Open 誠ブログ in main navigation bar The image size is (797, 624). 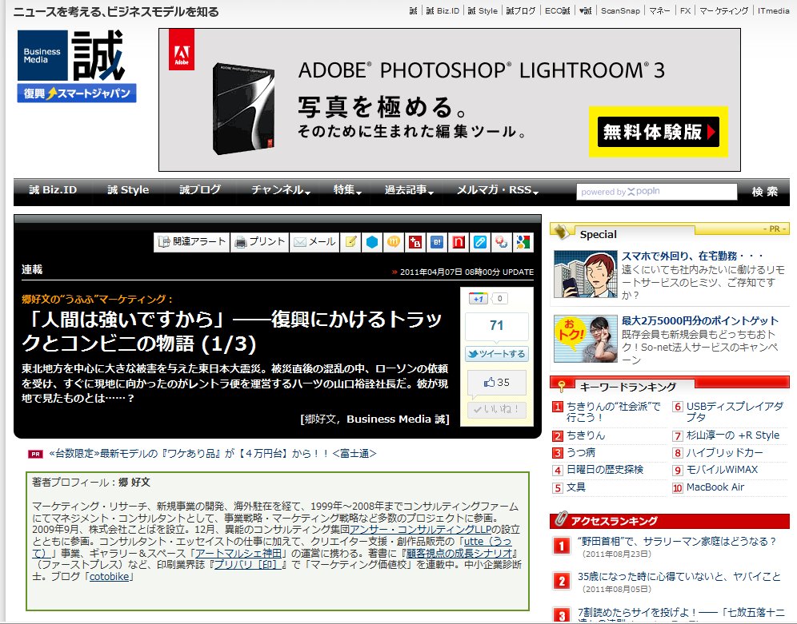[x=200, y=190]
